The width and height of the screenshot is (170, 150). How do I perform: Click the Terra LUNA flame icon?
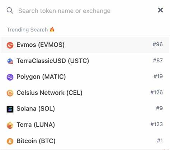click(x=10, y=125)
